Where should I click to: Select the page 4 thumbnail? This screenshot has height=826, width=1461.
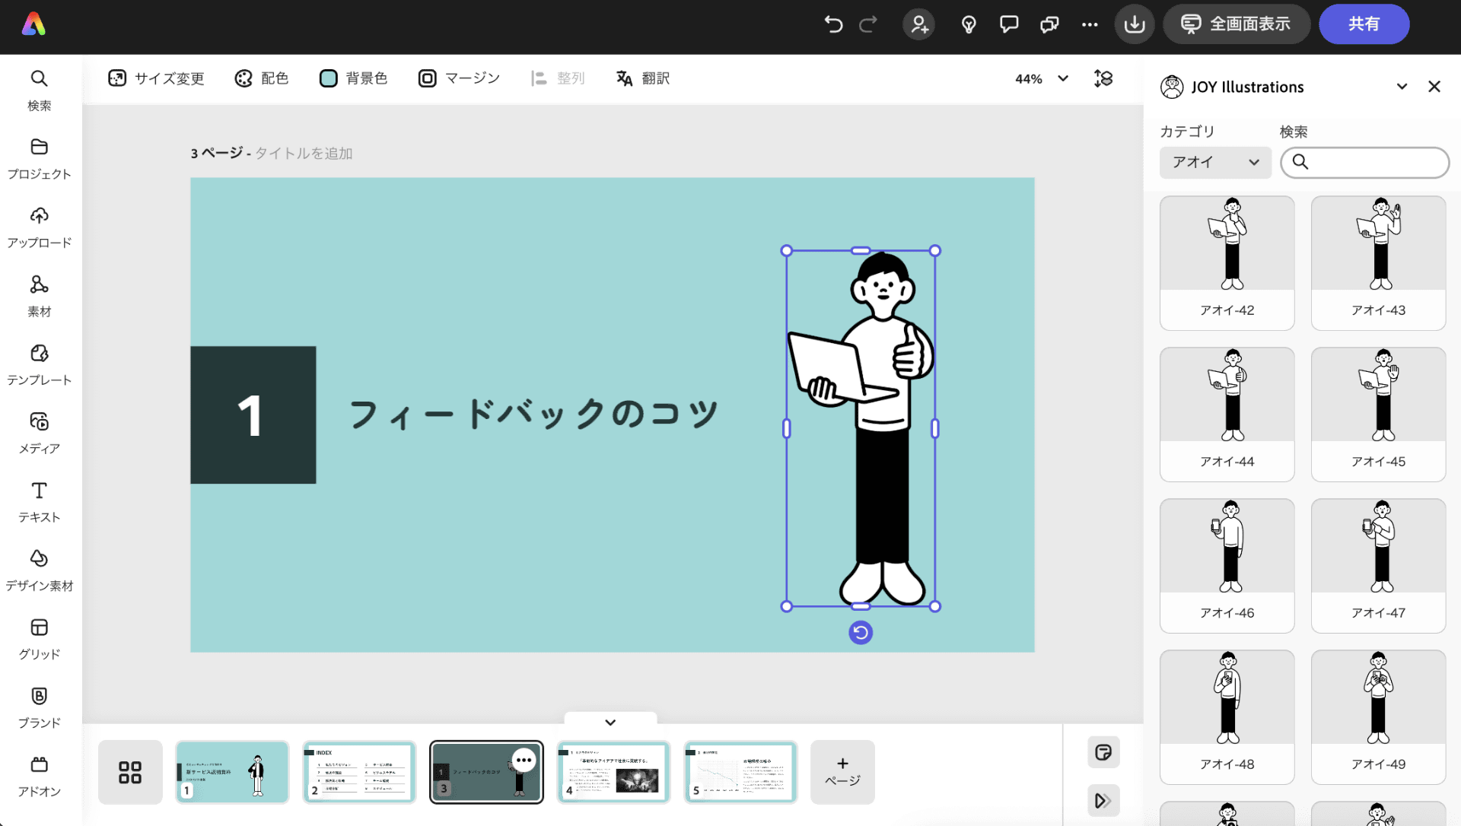click(x=613, y=772)
